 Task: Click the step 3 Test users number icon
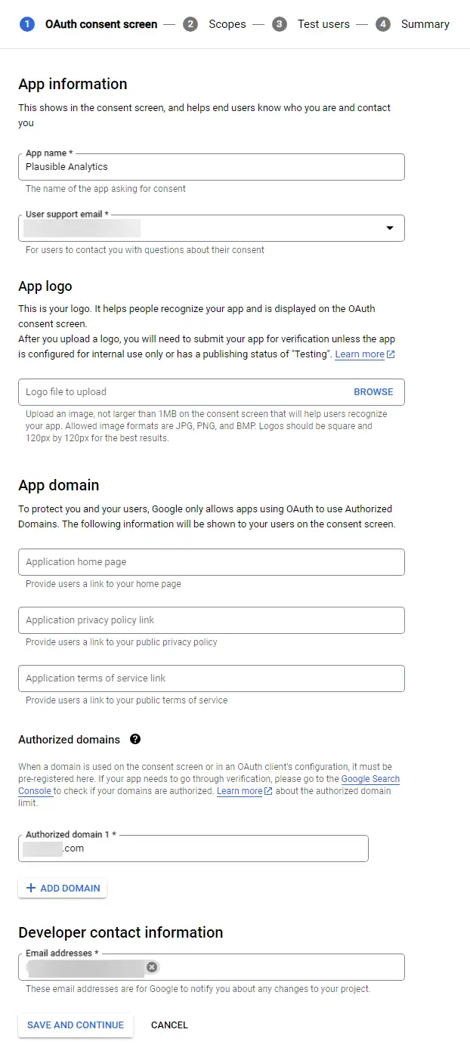tap(280, 24)
